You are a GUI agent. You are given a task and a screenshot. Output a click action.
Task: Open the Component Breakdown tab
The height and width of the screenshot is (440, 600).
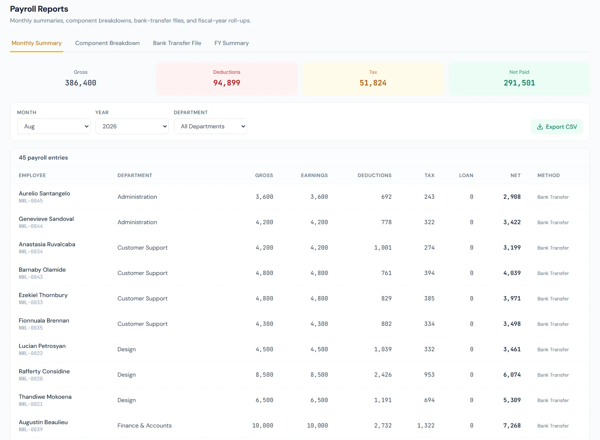tap(107, 43)
